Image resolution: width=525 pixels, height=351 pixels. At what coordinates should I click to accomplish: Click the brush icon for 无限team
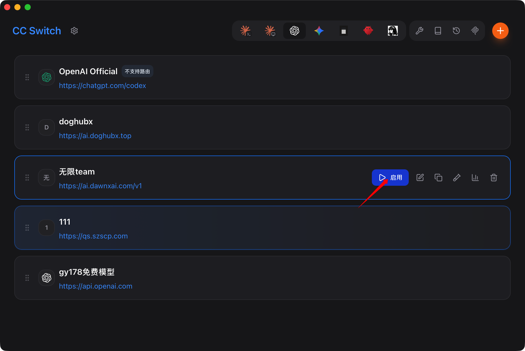[x=457, y=178]
